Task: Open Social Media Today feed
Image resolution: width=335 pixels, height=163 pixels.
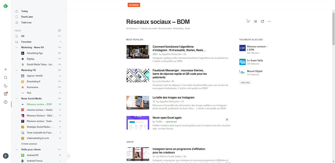Action: tap(41, 64)
